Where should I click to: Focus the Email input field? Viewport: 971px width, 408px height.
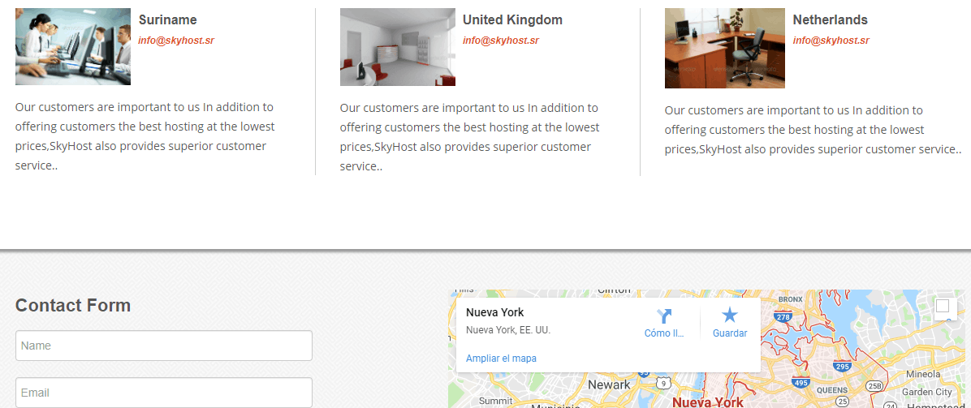pos(164,393)
